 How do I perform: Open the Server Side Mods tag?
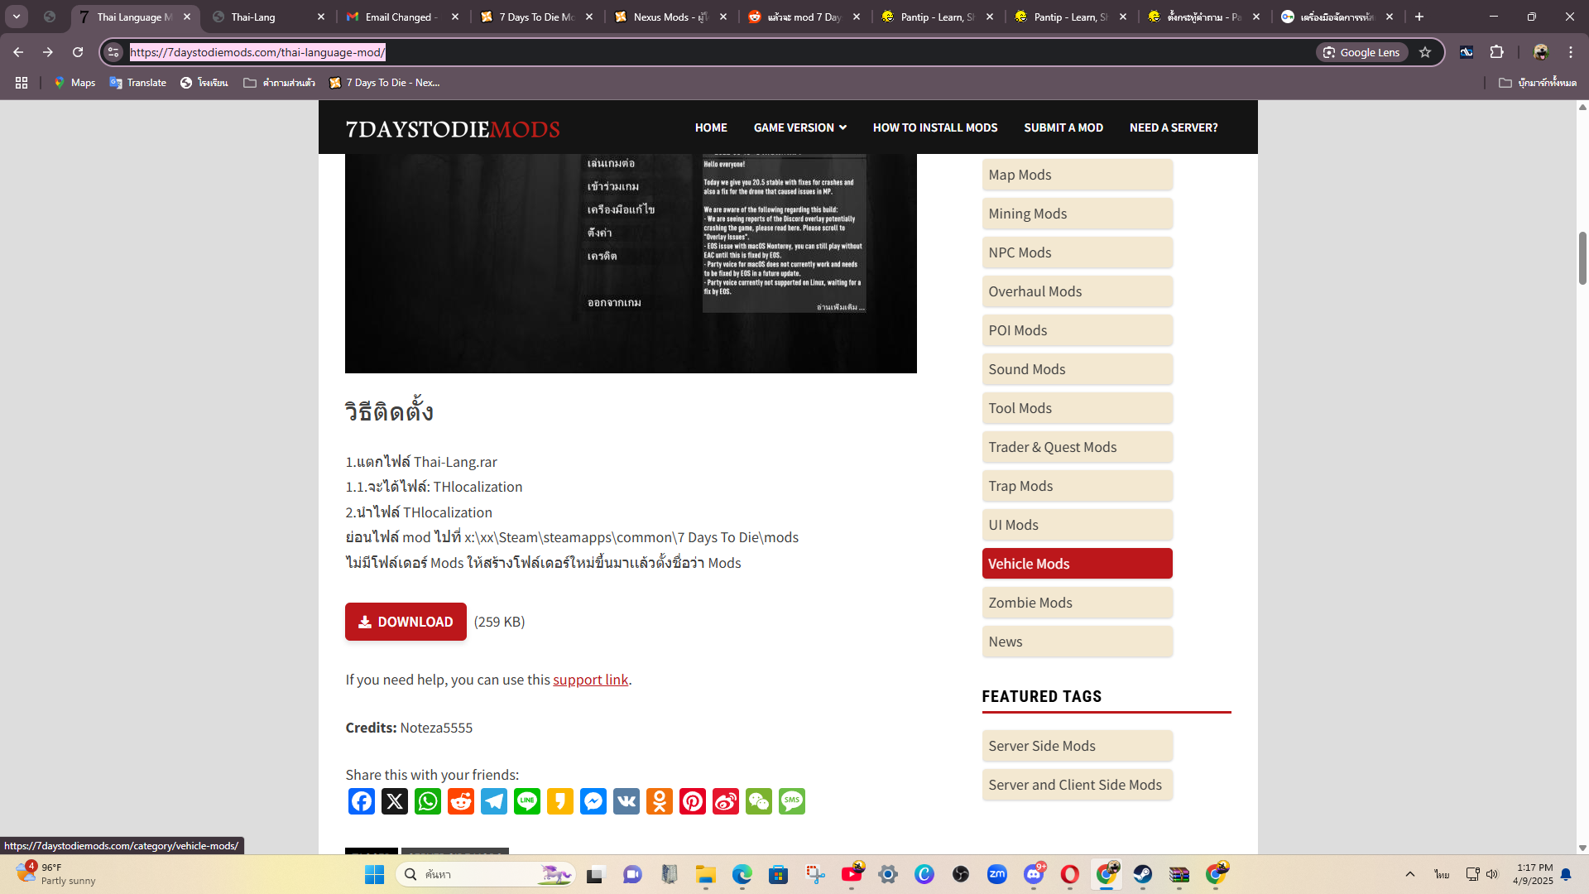tap(1077, 746)
